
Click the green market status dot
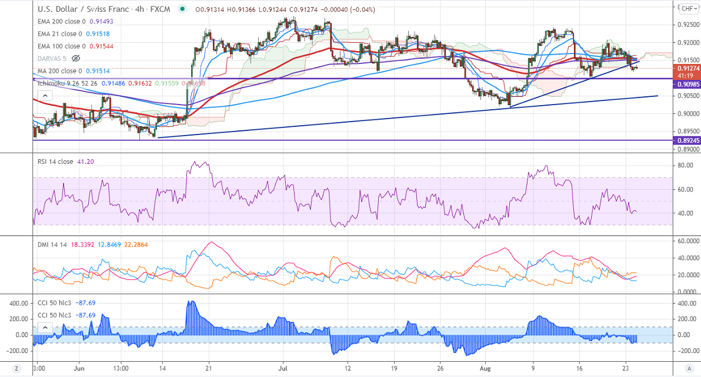click(x=182, y=9)
